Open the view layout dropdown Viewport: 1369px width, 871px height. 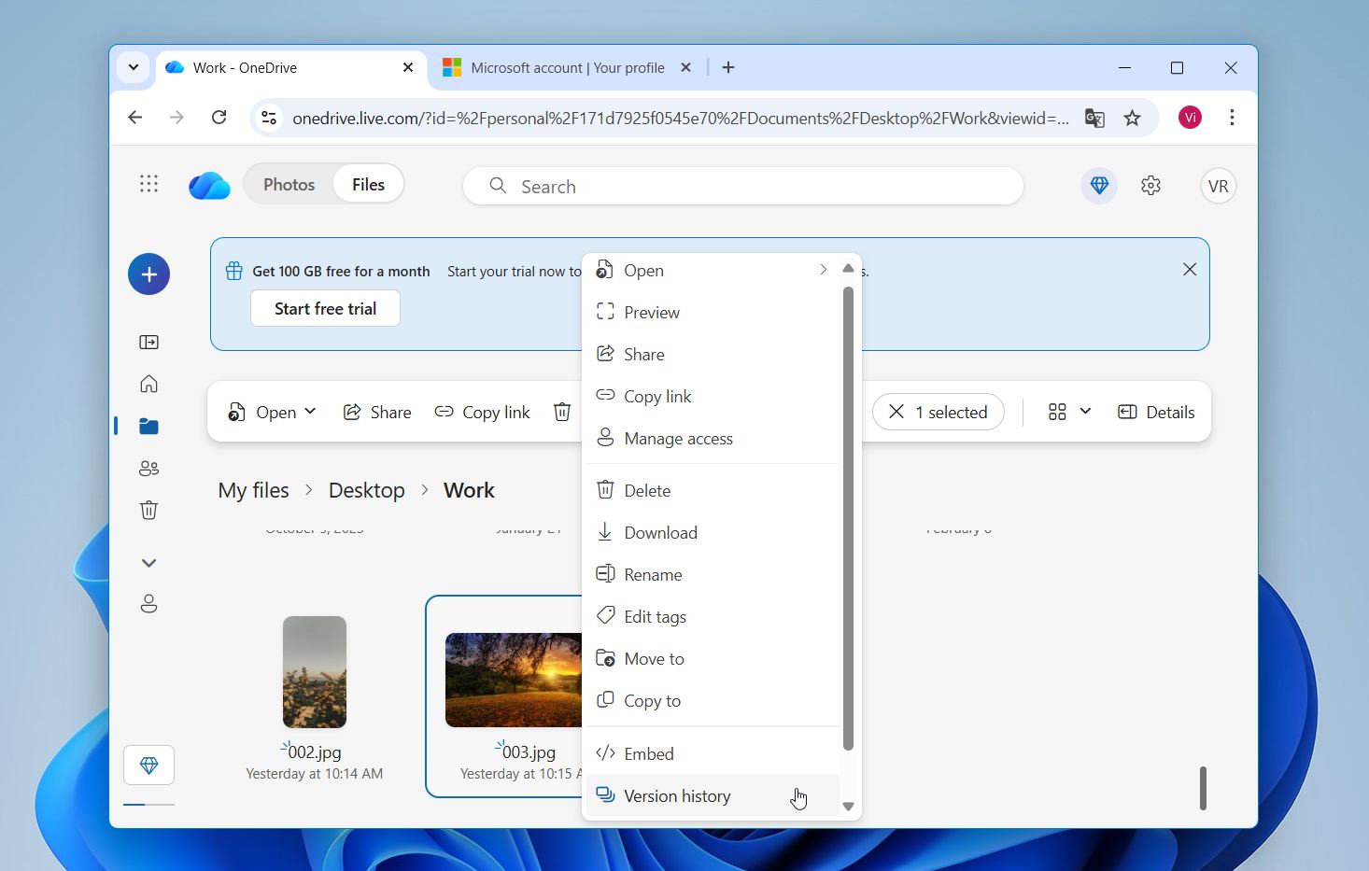click(1067, 411)
